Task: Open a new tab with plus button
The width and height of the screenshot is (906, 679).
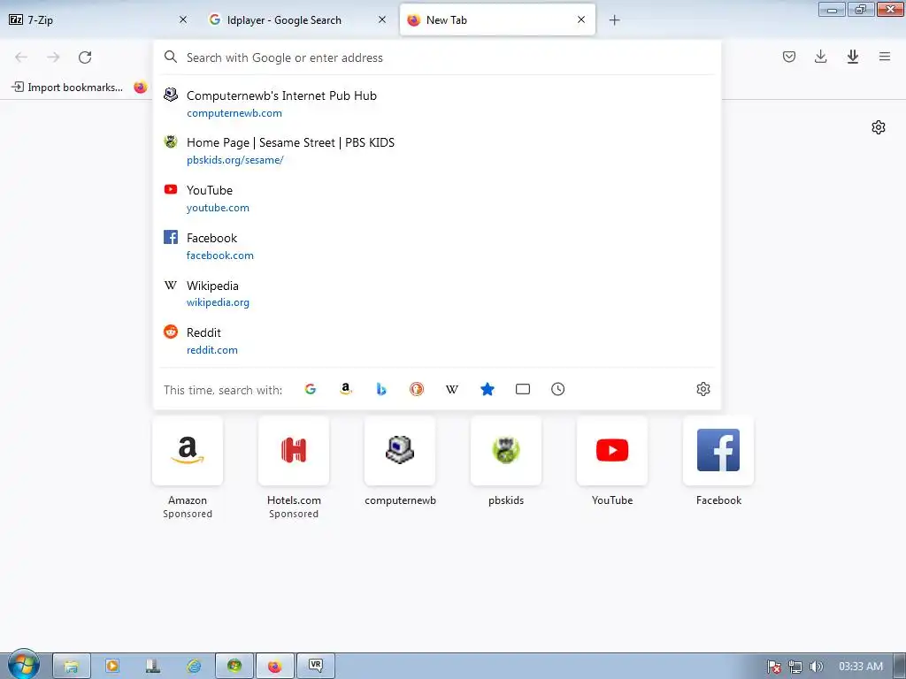Action: (614, 20)
